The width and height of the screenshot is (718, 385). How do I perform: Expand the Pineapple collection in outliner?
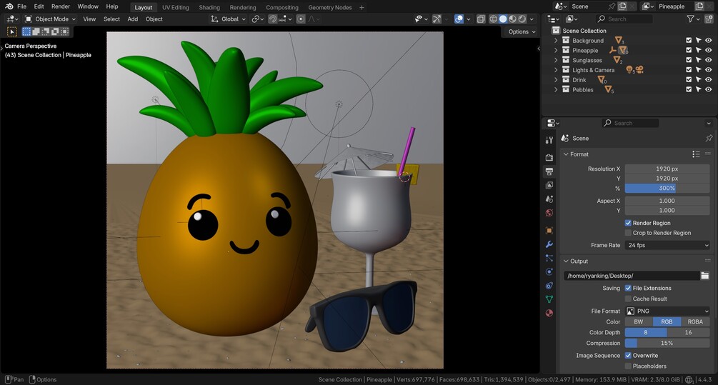click(x=556, y=51)
